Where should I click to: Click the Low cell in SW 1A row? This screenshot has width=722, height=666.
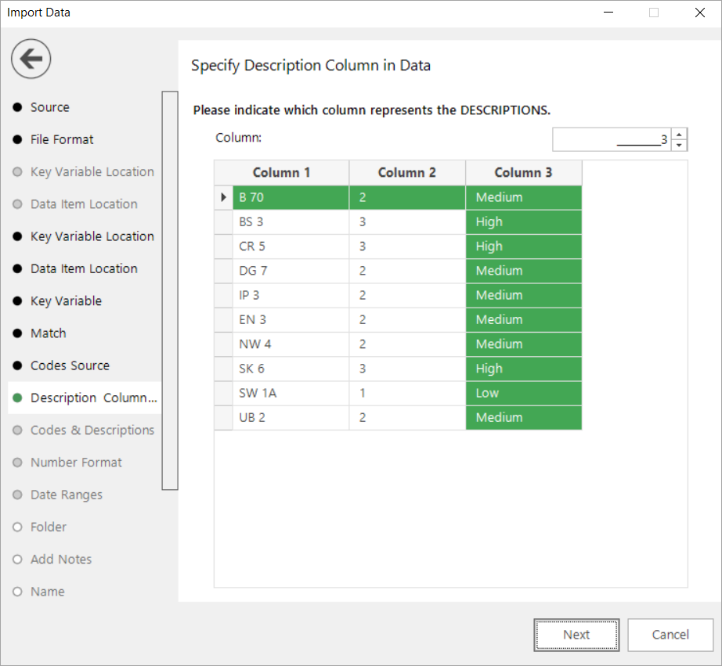pos(524,393)
